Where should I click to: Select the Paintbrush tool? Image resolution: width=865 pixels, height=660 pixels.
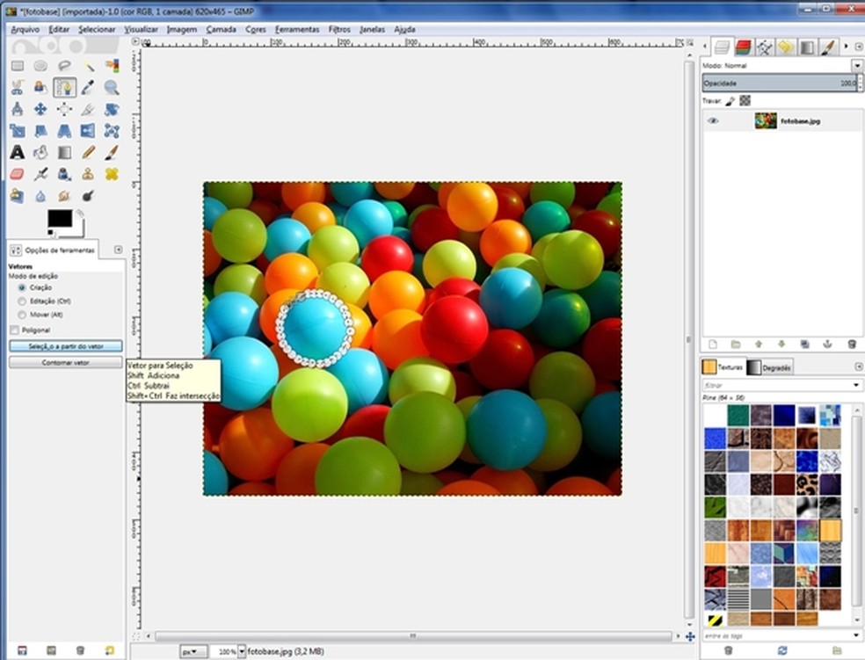pos(112,152)
